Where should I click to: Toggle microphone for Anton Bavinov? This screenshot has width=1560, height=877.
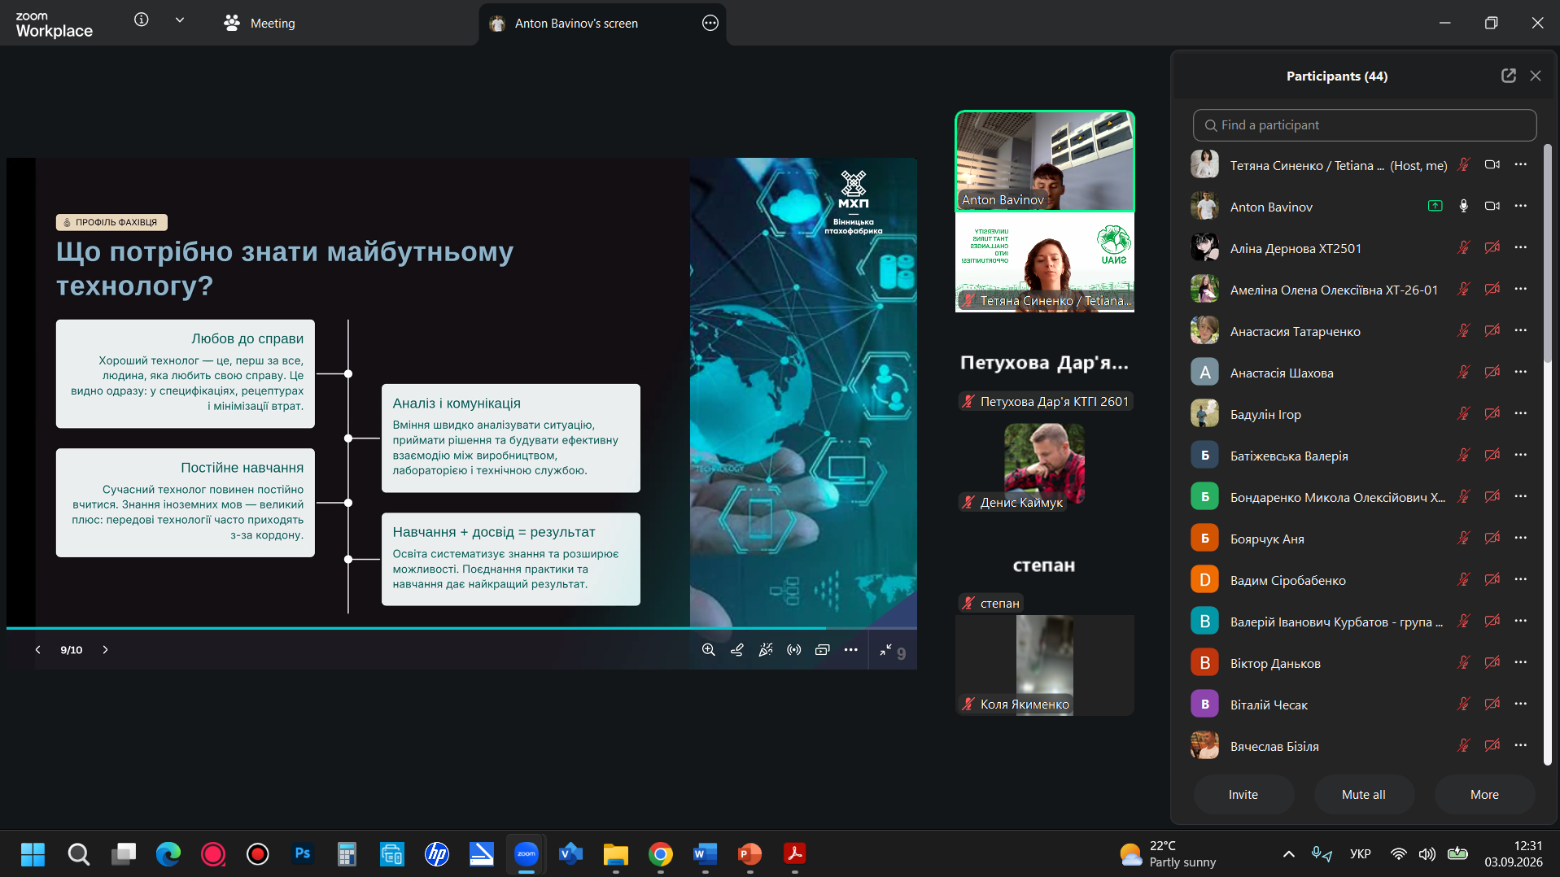tap(1463, 207)
